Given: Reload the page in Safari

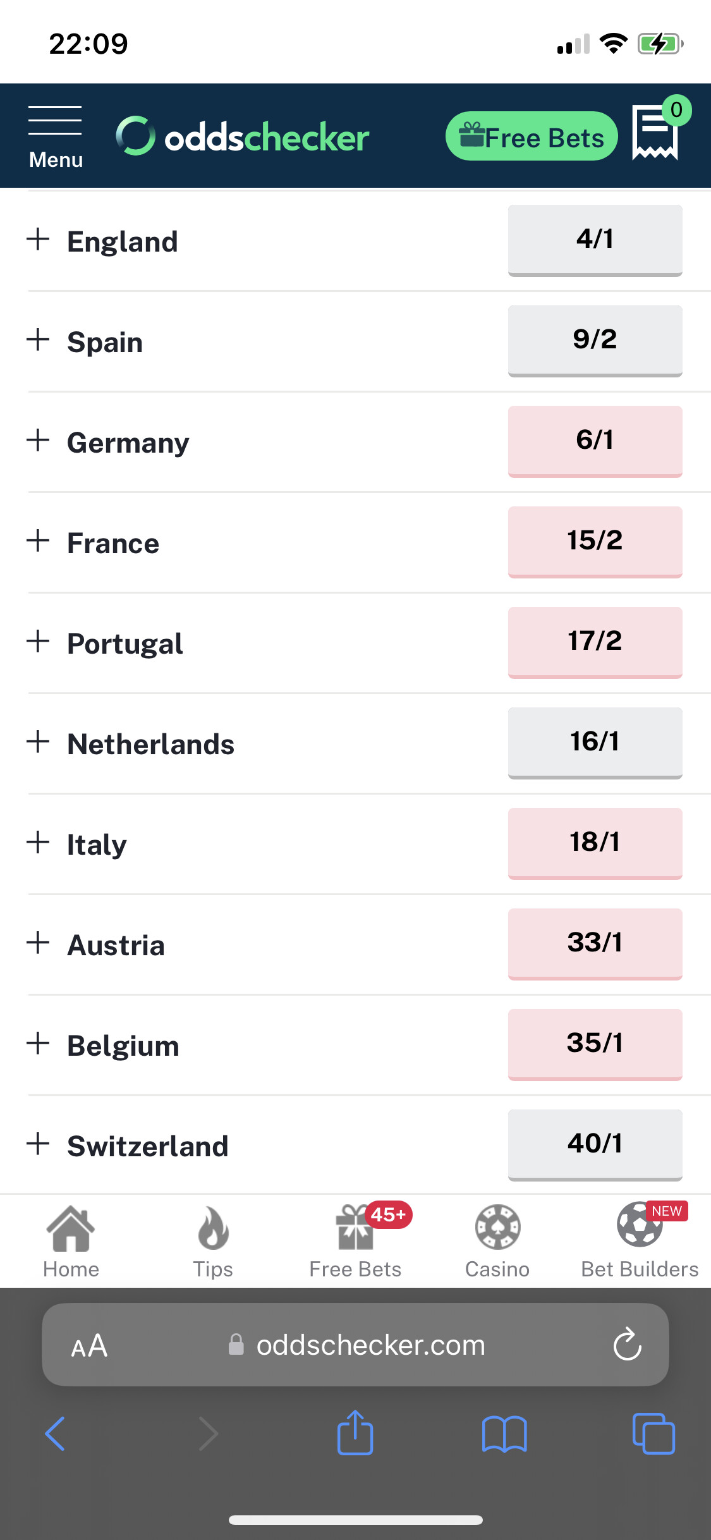Looking at the screenshot, I should 627,1344.
